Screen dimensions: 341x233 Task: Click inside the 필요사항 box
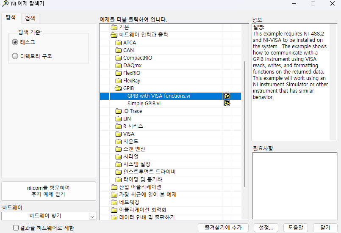point(295,186)
